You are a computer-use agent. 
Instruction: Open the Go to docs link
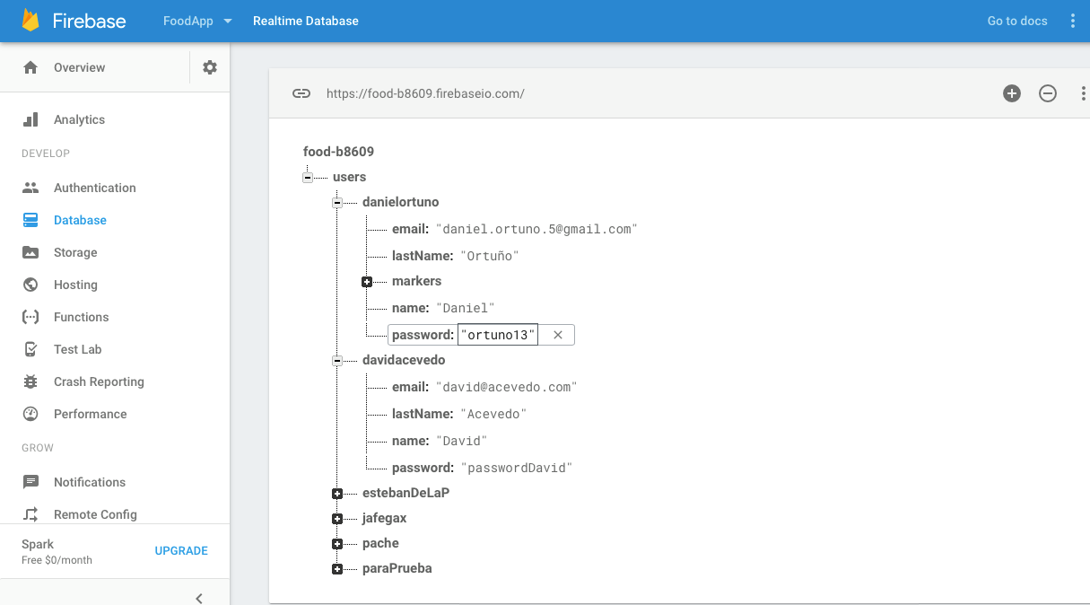[1016, 20]
